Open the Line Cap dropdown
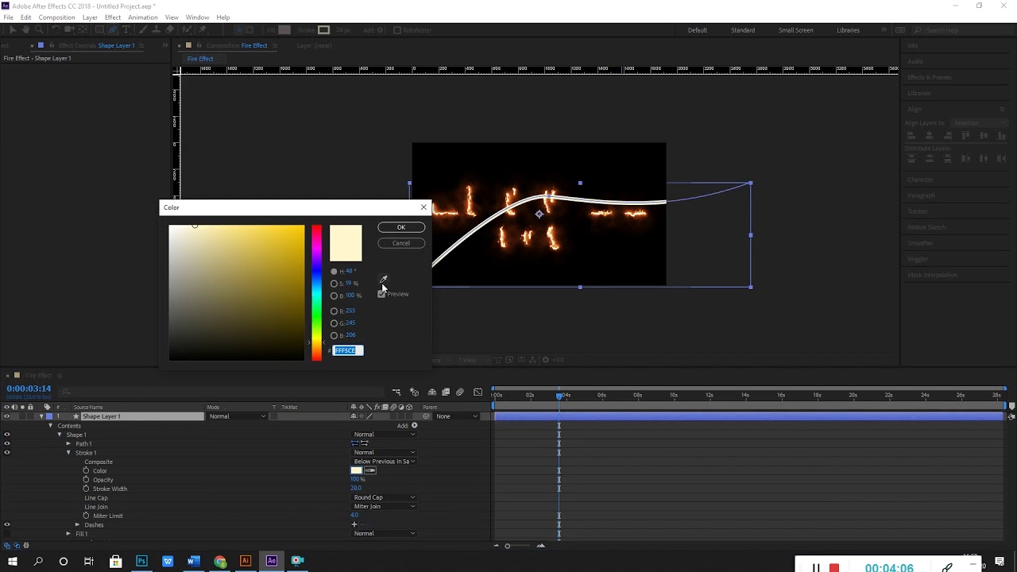The height and width of the screenshot is (572, 1017). (x=385, y=497)
